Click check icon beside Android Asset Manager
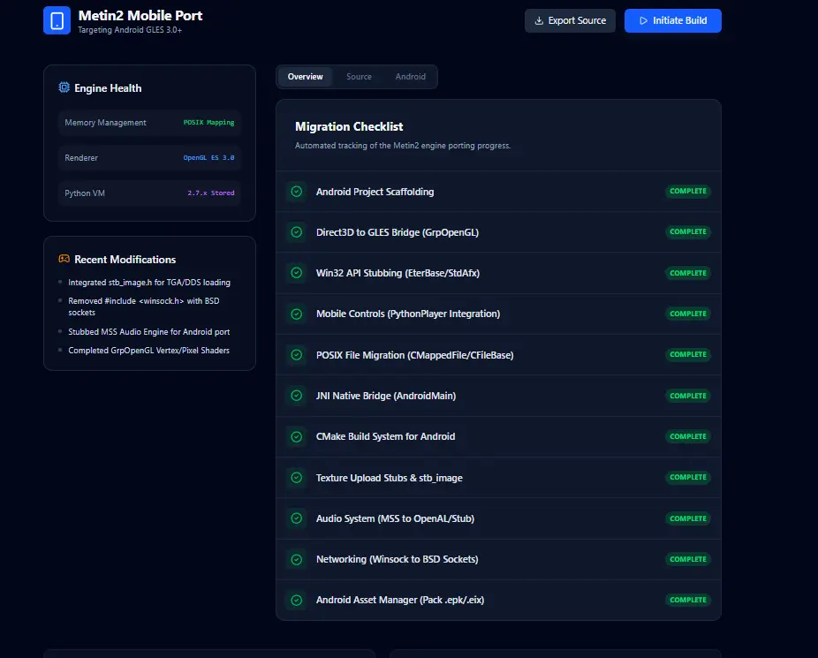The image size is (818, 658). click(x=296, y=600)
